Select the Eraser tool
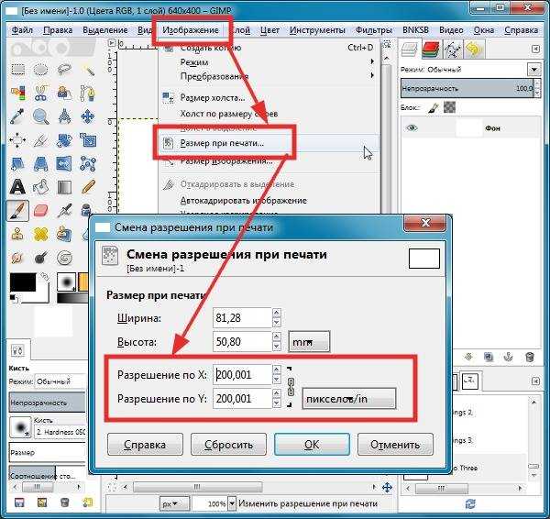The width and height of the screenshot is (550, 519). tap(40, 211)
